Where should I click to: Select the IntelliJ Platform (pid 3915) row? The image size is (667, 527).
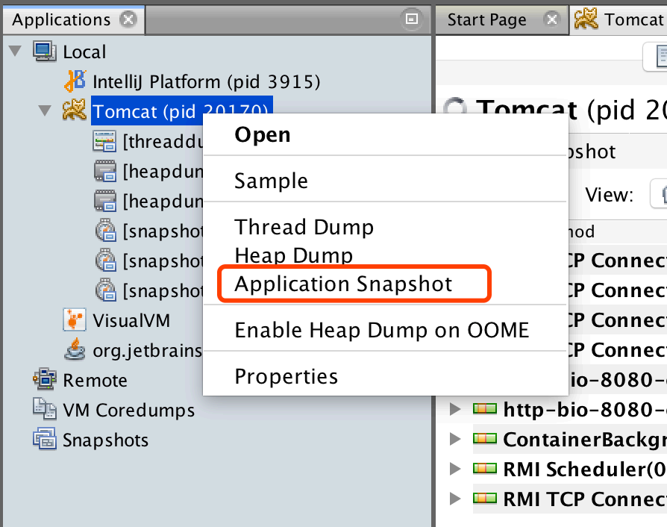207,81
